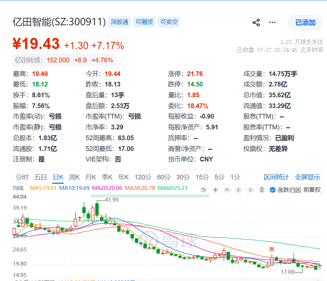The width and height of the screenshot is (327, 281).
Task: Click the 52周最高 value 63.05
Action: pos(126,138)
